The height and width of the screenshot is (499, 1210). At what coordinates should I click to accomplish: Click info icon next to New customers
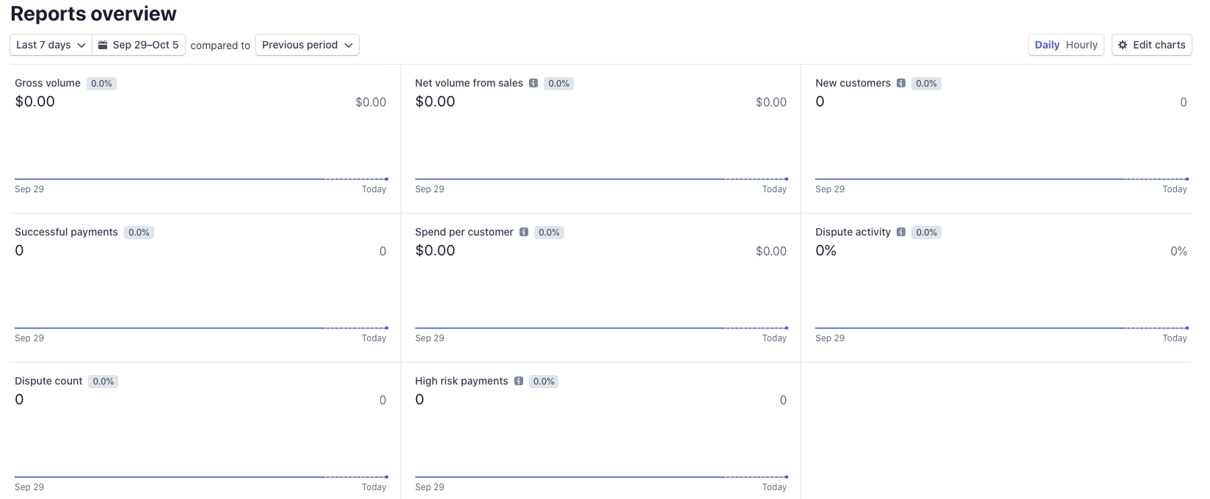(x=901, y=84)
